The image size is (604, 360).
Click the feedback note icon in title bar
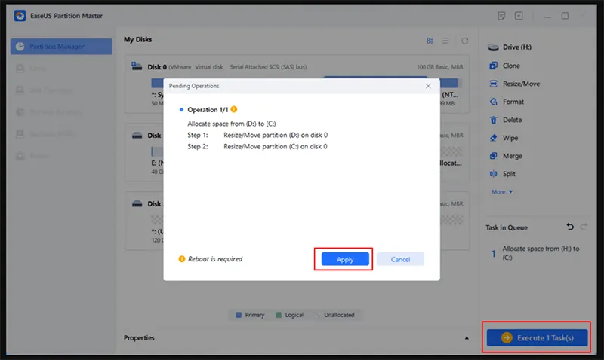click(x=501, y=16)
